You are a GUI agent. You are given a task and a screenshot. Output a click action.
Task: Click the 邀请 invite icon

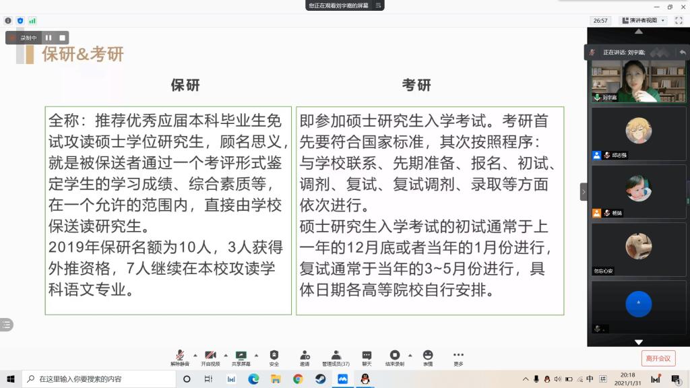(x=305, y=357)
